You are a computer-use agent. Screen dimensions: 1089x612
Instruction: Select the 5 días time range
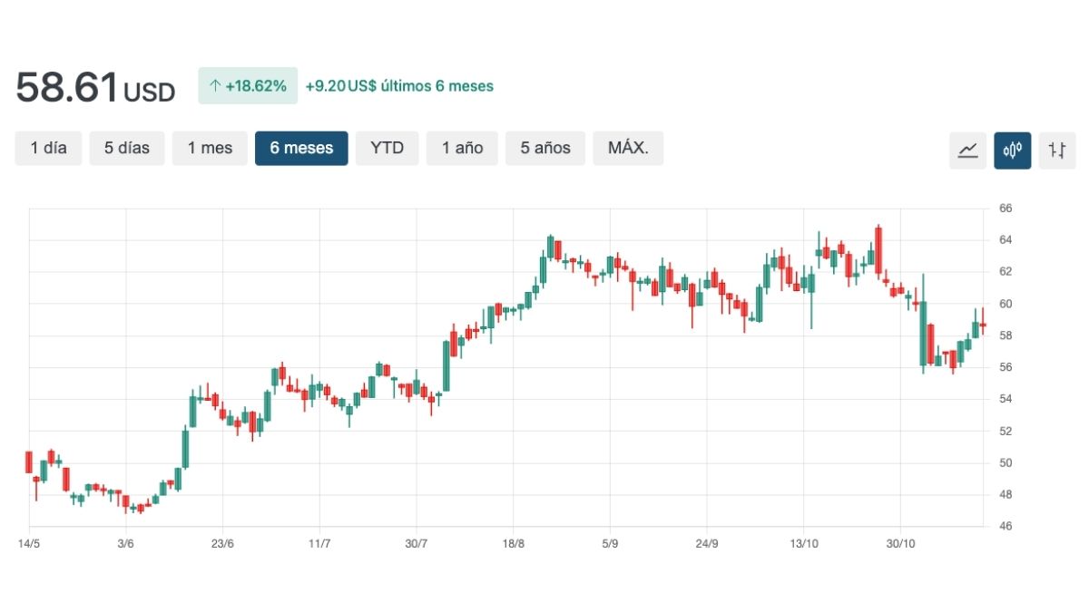point(126,148)
